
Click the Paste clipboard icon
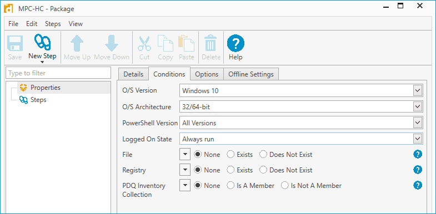(x=186, y=43)
